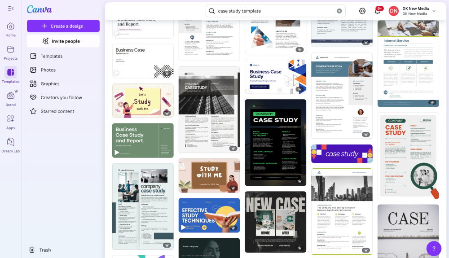Image resolution: width=449 pixels, height=258 pixels.
Task: Click crown icon on Business Case Presentation template
Action: pos(167,73)
